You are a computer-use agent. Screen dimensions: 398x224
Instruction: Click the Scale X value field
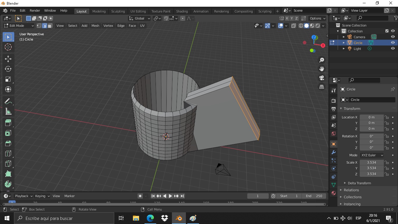(371, 162)
